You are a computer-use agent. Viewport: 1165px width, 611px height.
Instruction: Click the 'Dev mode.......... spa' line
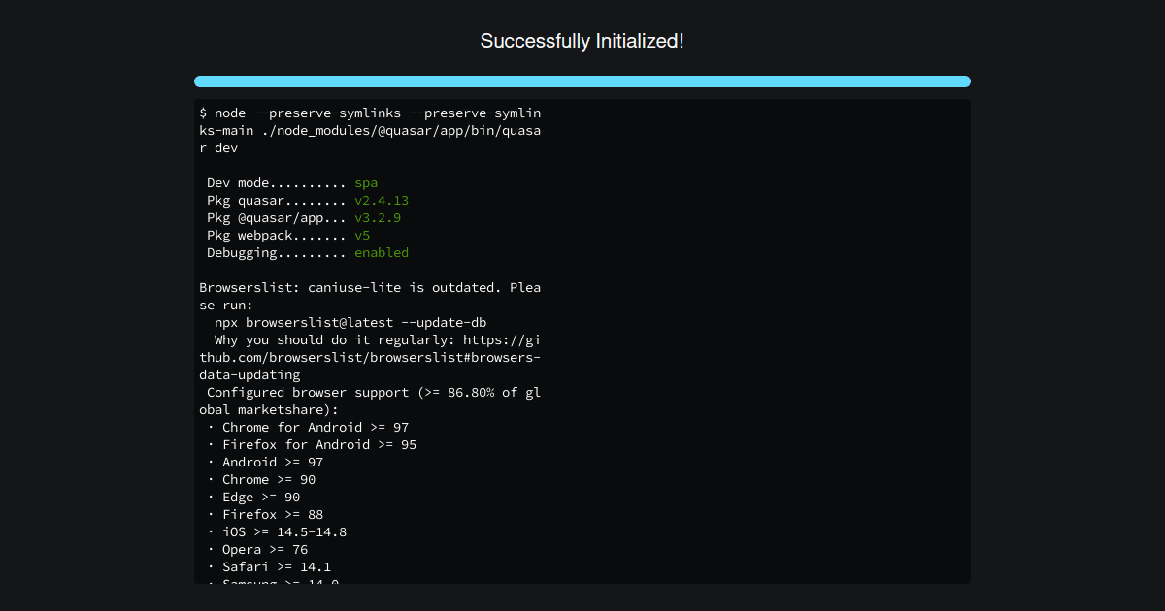tap(292, 182)
